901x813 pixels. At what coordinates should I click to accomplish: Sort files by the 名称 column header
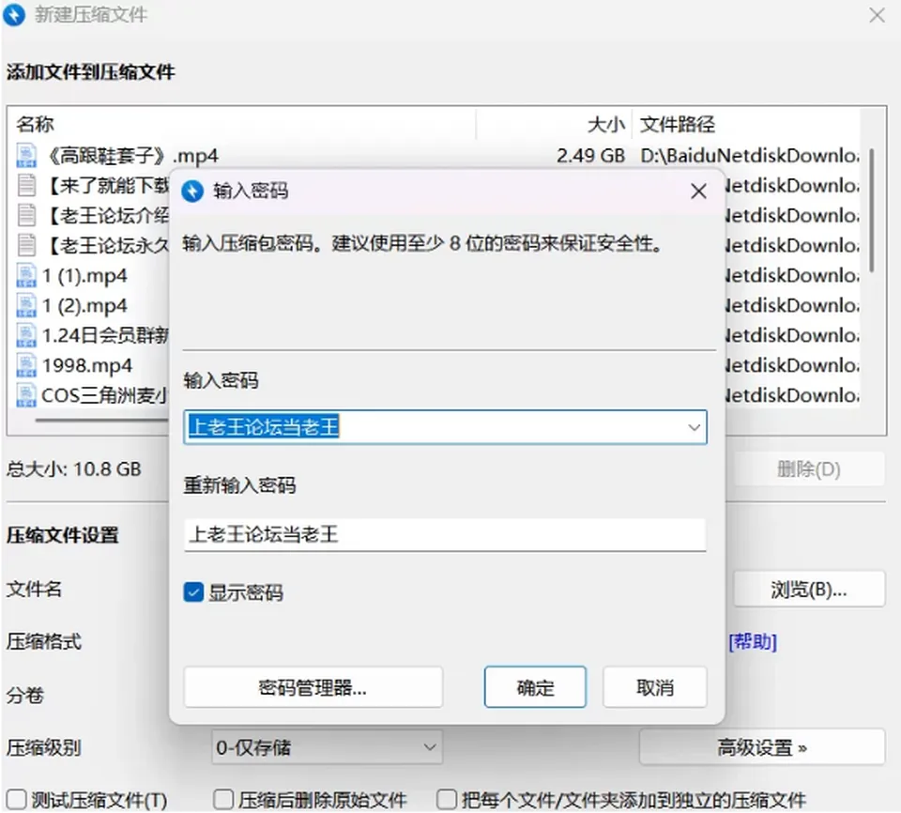35,124
